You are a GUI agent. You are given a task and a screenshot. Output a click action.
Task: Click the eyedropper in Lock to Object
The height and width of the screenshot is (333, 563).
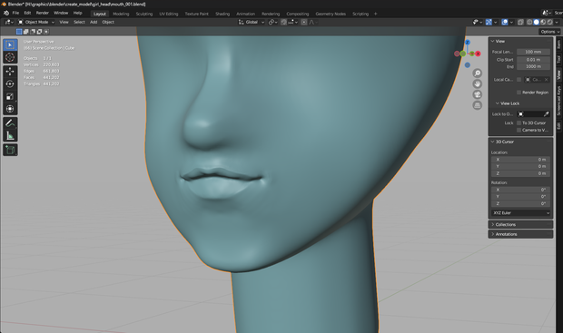pos(546,114)
